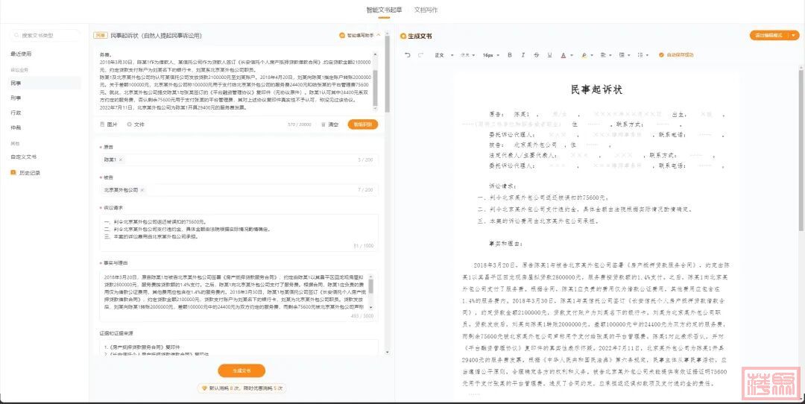Image resolution: width=805 pixels, height=404 pixels.
Task: Click the Undo arrow in editor toolbar
Action: [408, 55]
